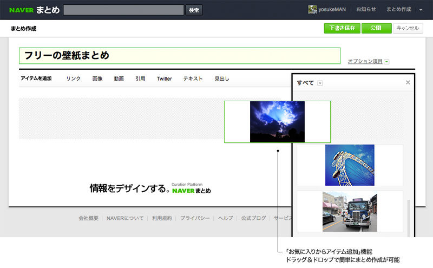433x268 pixels.
Task: Open 利用規約 footer link
Action: (162, 218)
